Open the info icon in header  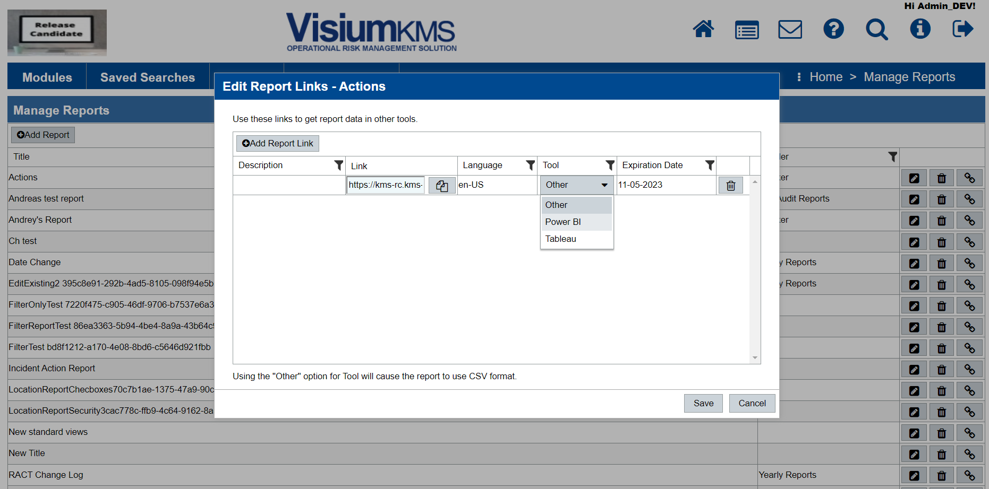(920, 29)
